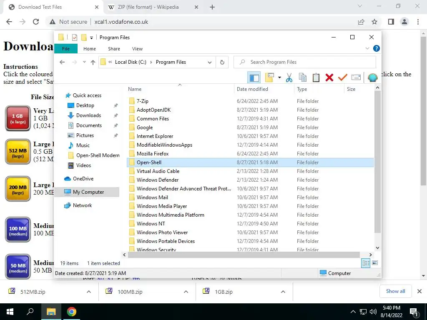Switch to details view layout icon

pyautogui.click(x=366, y=263)
